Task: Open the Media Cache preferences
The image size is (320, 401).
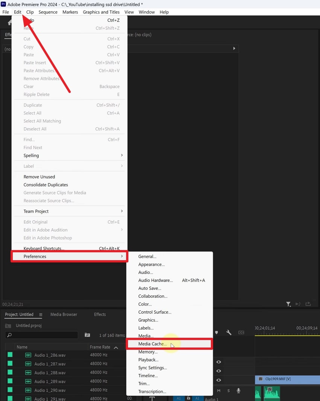Action: (x=169, y=344)
